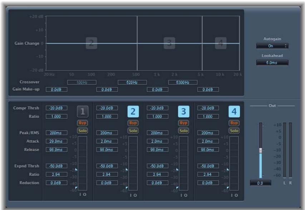Click band 1 Compr Thrsh -20.0dB field

point(56,108)
